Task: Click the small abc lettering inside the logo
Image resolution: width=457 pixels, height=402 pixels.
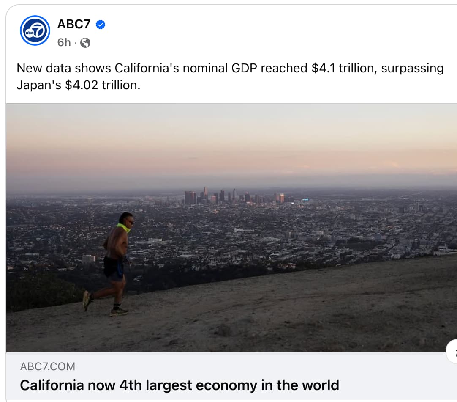Action: tap(30, 33)
